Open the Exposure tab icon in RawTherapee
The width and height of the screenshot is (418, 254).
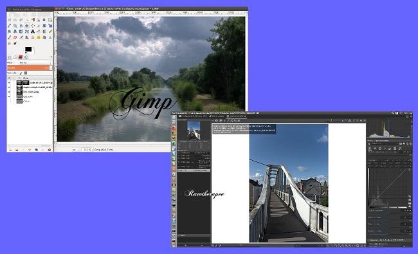(x=370, y=148)
